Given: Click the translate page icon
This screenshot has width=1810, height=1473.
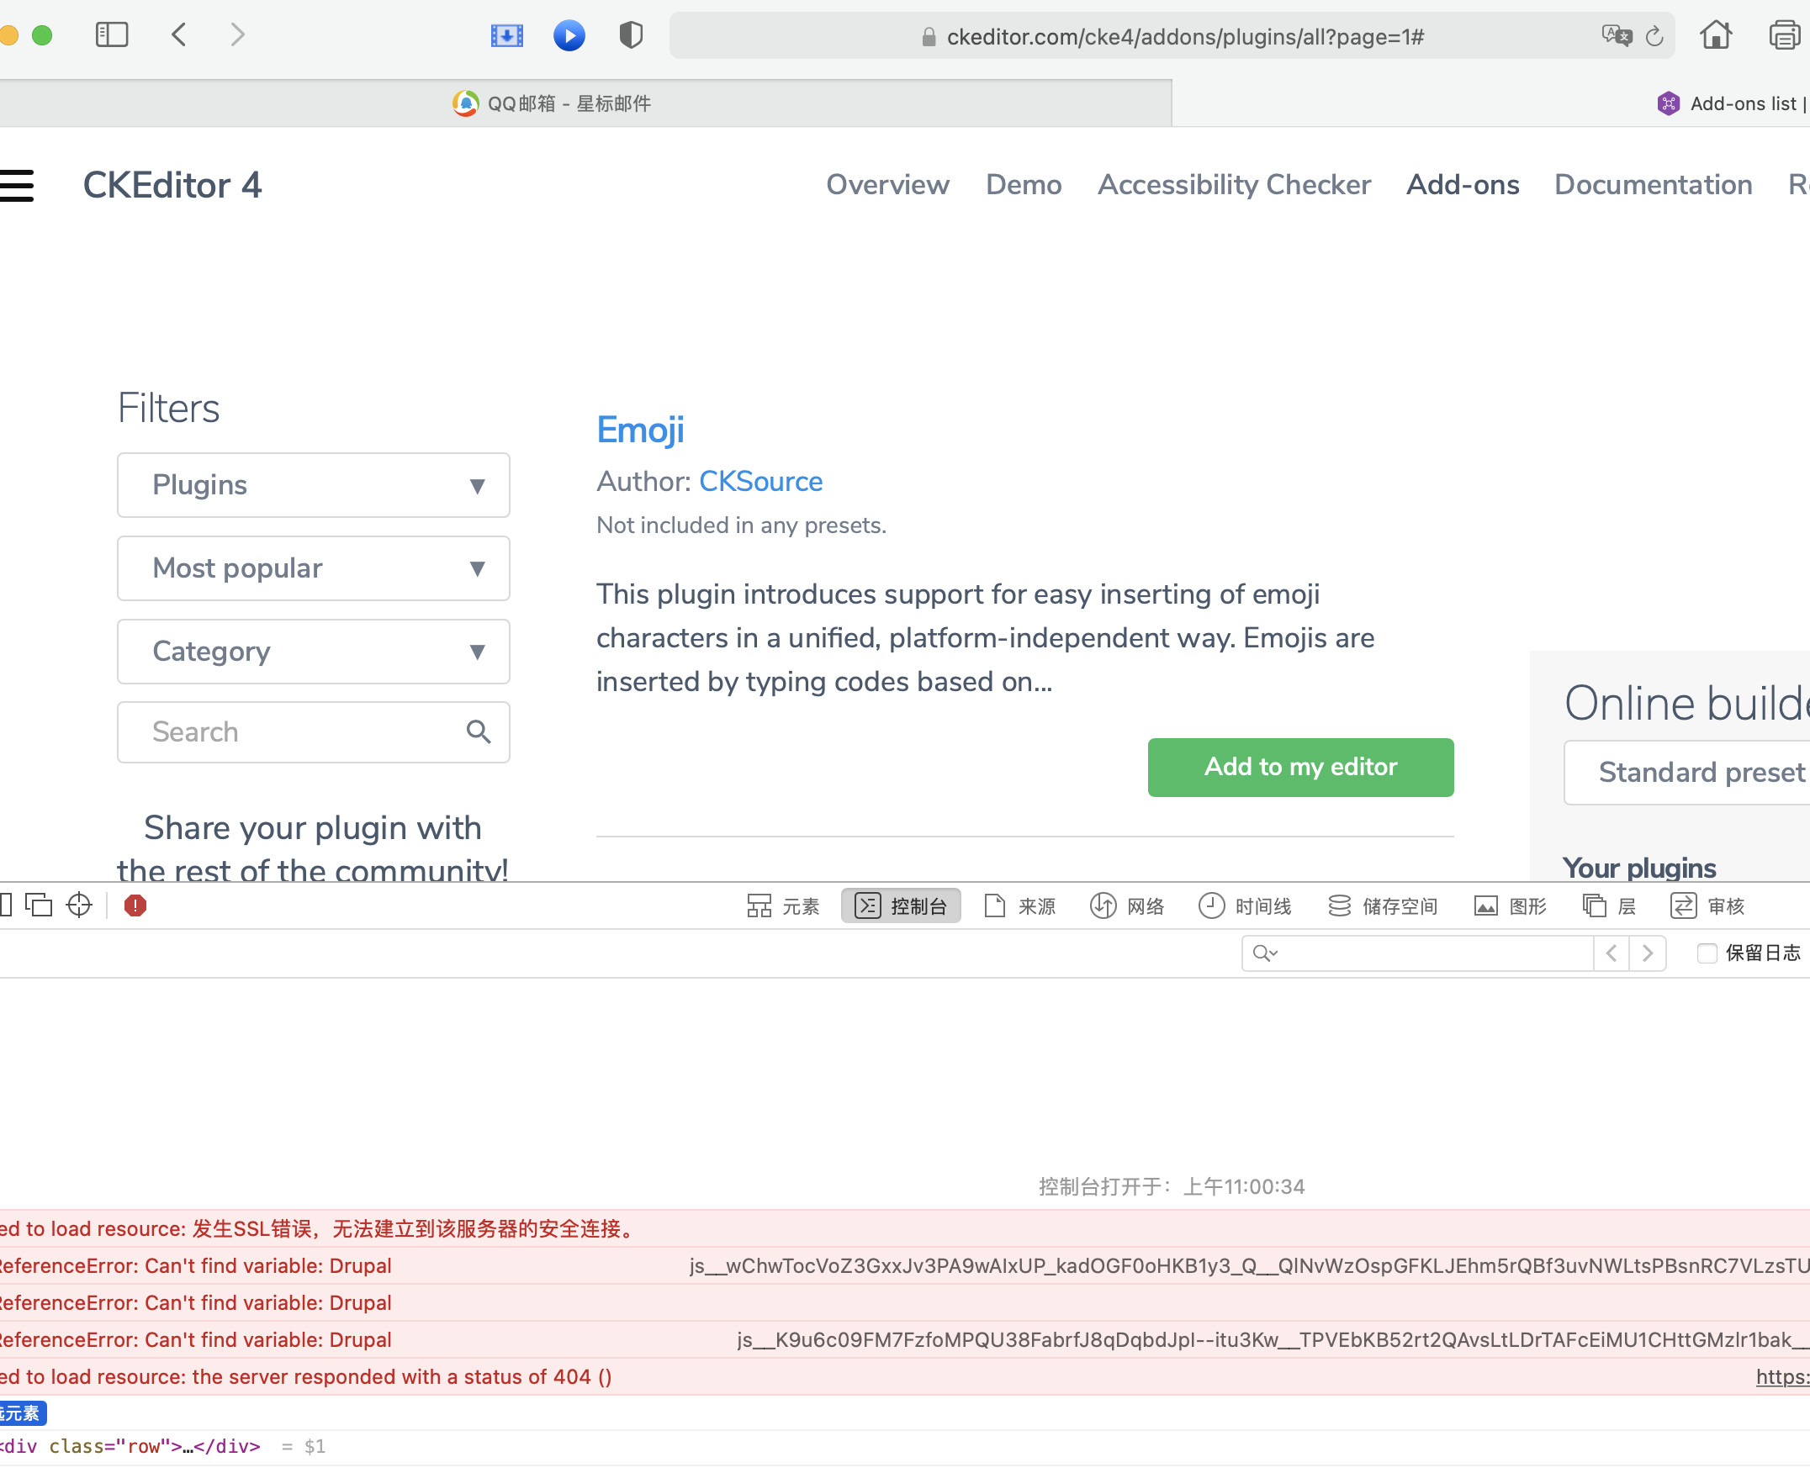Looking at the screenshot, I should pyautogui.click(x=1616, y=35).
